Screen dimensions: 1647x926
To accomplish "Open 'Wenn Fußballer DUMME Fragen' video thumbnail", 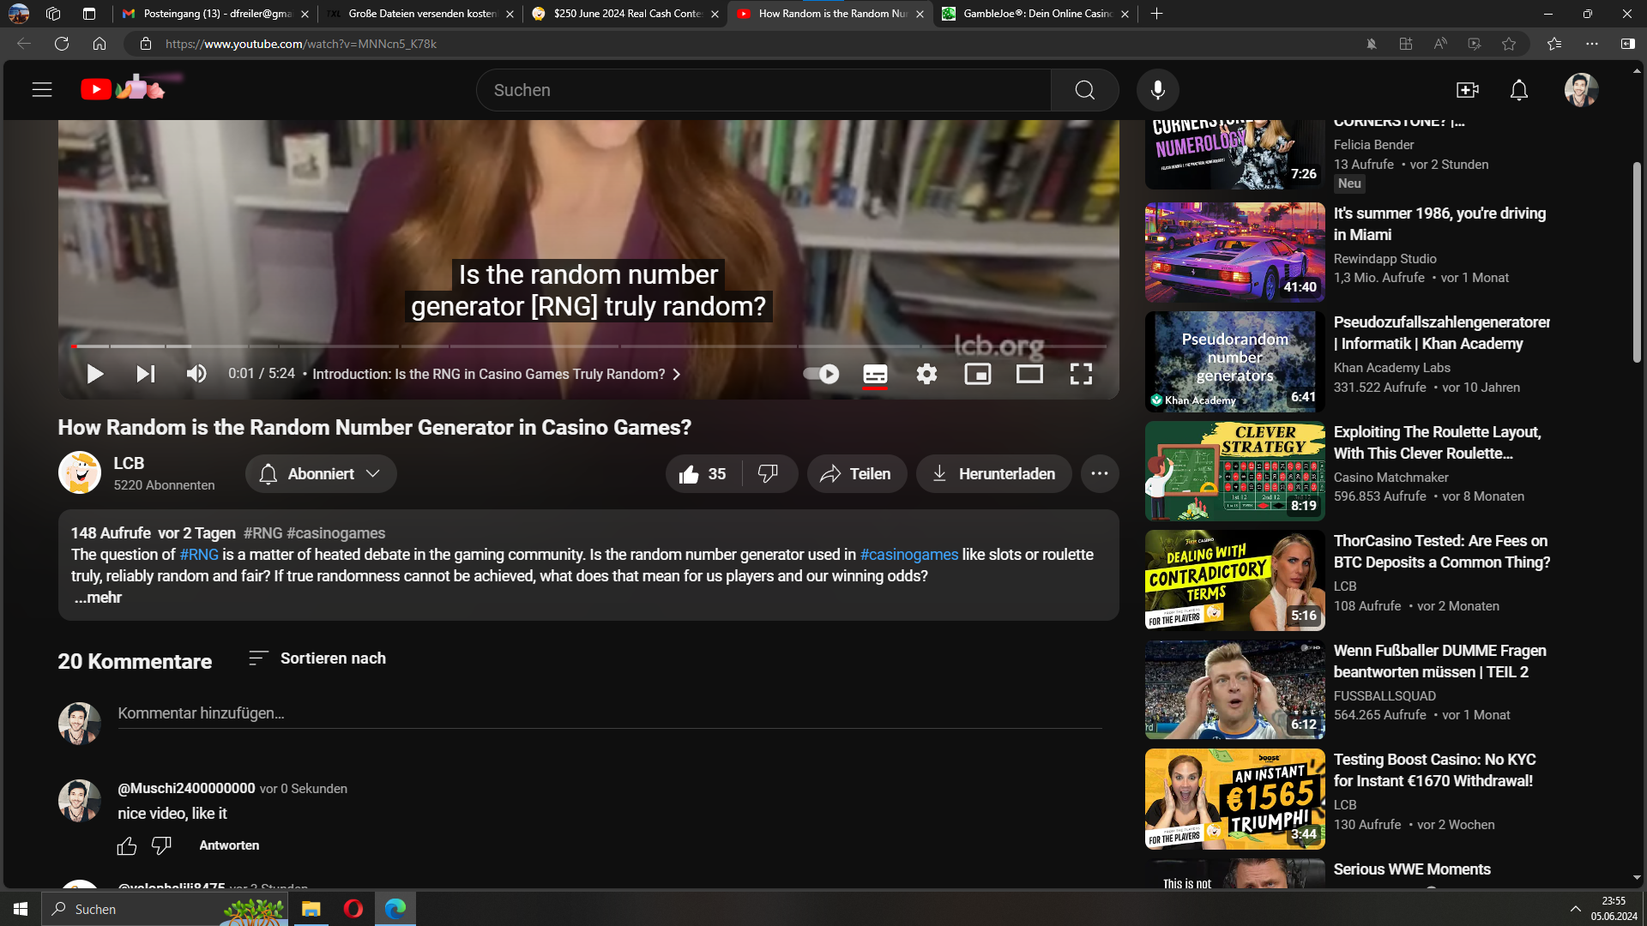I will [1234, 689].
